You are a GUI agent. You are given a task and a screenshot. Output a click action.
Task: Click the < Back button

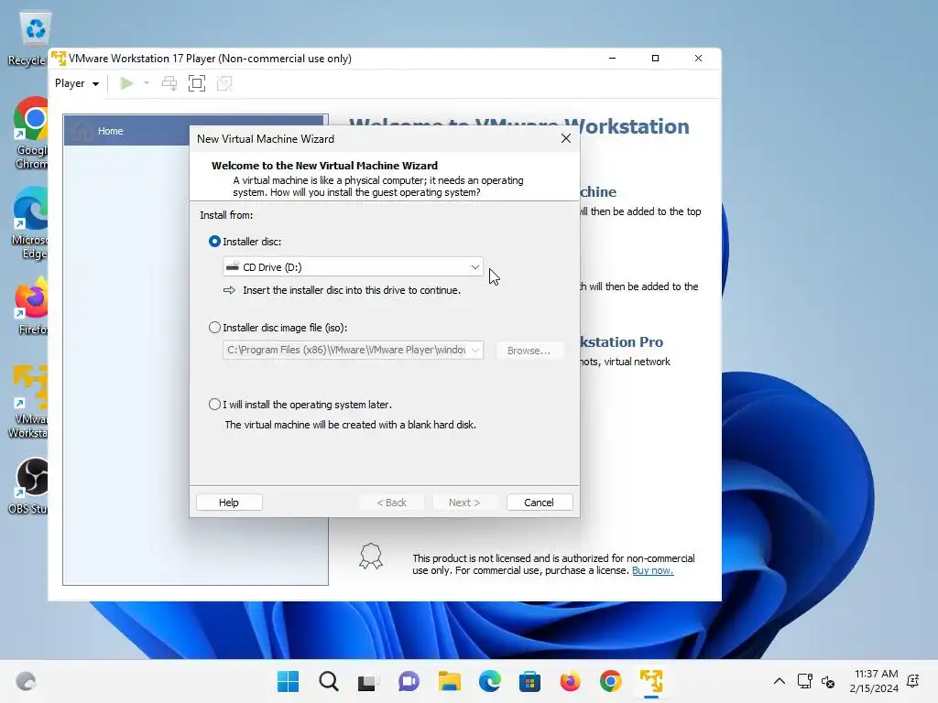(391, 503)
